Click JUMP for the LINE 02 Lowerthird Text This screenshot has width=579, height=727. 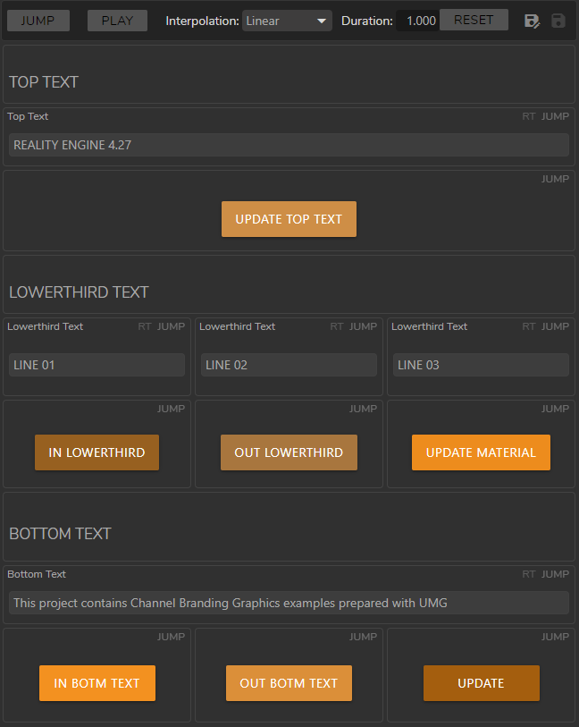click(x=363, y=326)
